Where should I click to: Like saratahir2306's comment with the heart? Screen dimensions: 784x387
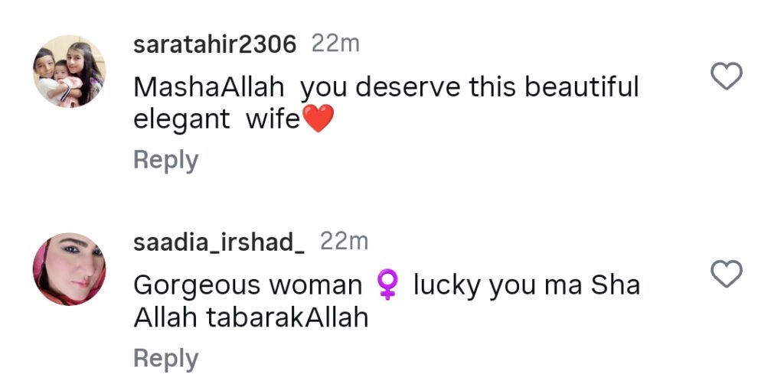tap(727, 76)
